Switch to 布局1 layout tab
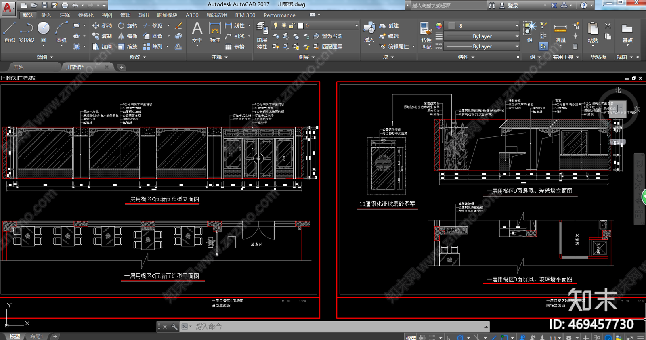 pyautogui.click(x=37, y=336)
